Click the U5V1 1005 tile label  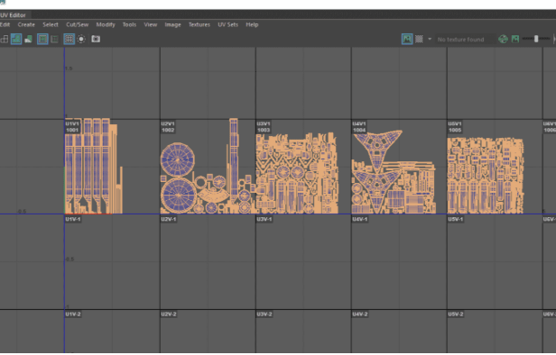point(455,127)
